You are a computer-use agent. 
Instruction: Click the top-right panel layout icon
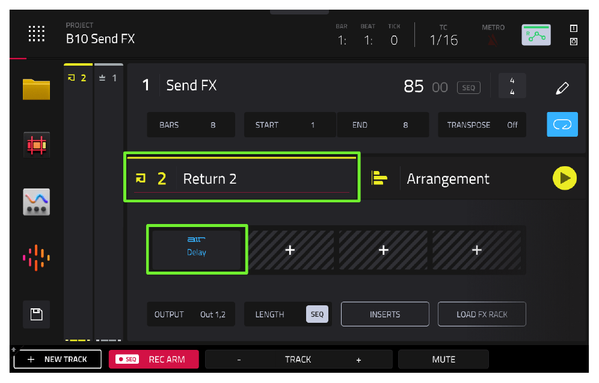point(573,28)
